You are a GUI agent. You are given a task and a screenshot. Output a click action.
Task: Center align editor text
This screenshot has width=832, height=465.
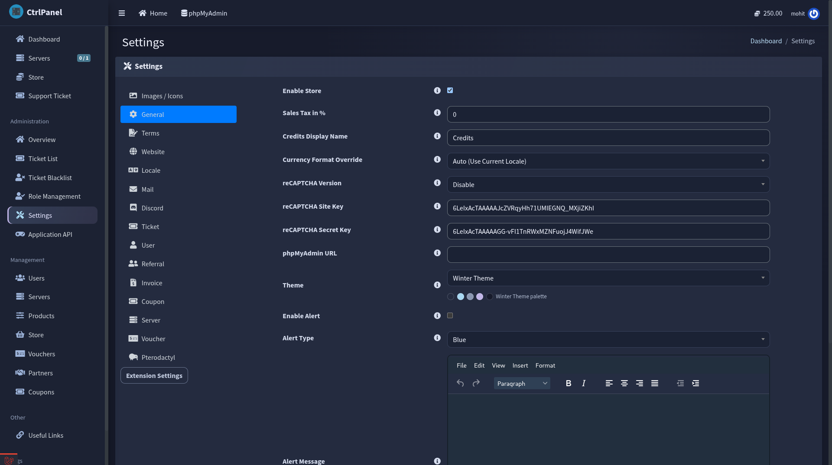[624, 383]
